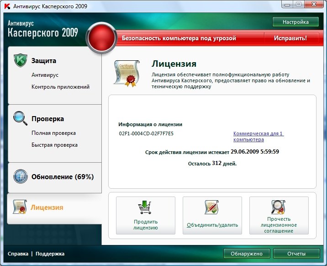
Task: Open Контроль приложений item
Action: pos(60,87)
